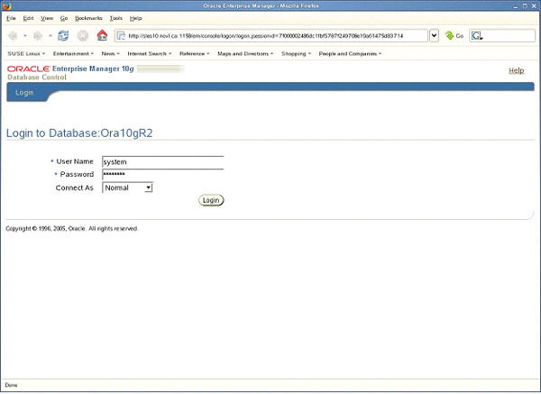
Task: Click the Stop loading icon
Action: [x=82, y=35]
